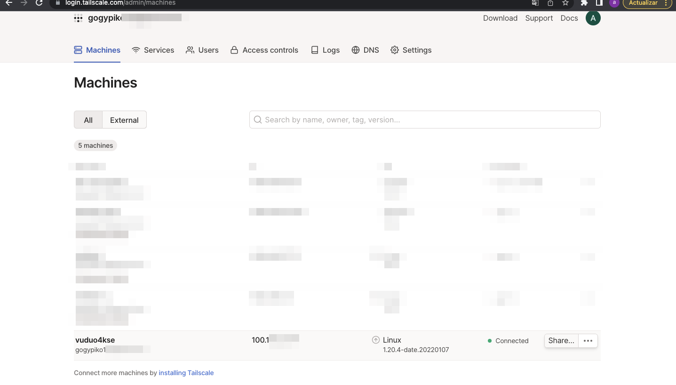Open the three-dots menu for vuduo4kse
The height and width of the screenshot is (385, 676).
tap(588, 341)
